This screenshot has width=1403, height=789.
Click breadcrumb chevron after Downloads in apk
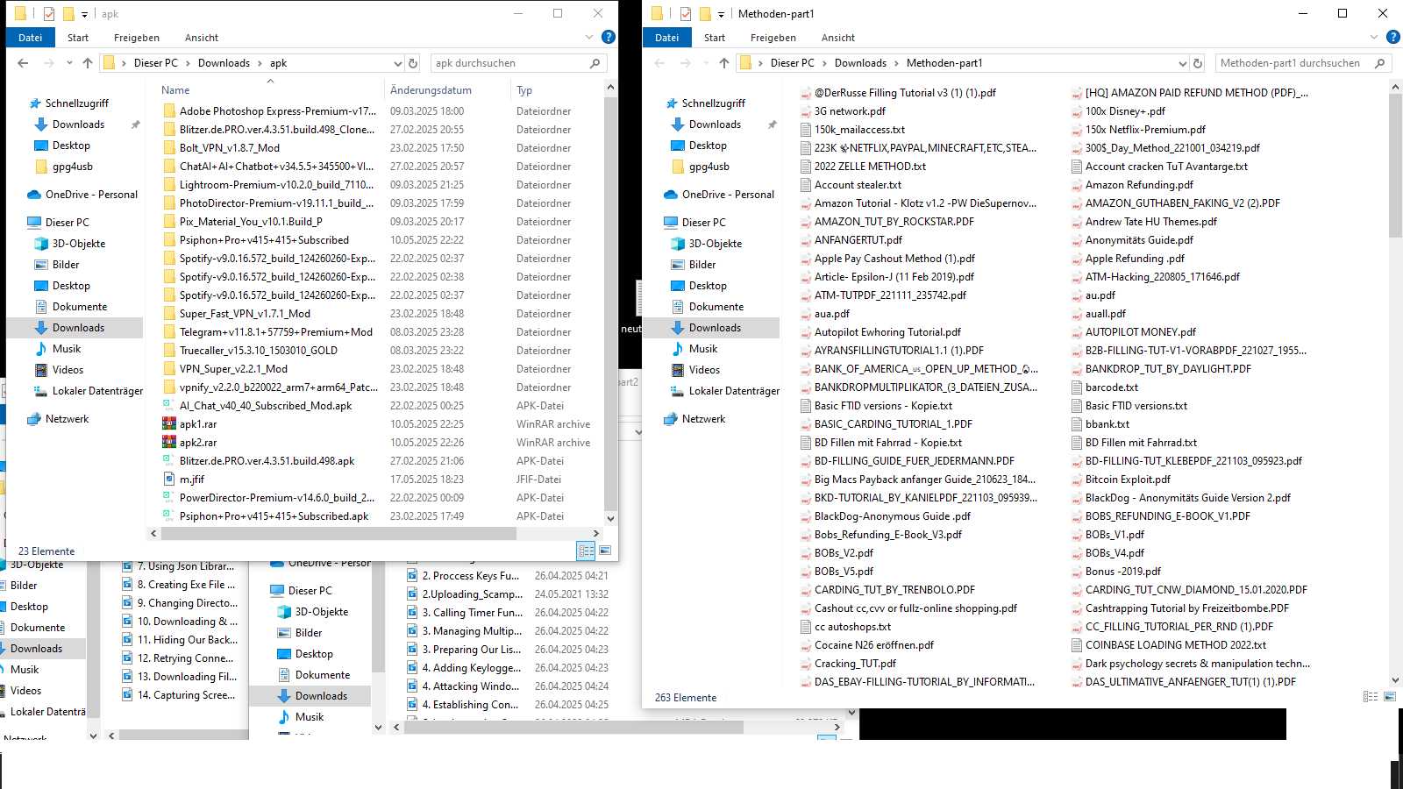(260, 63)
